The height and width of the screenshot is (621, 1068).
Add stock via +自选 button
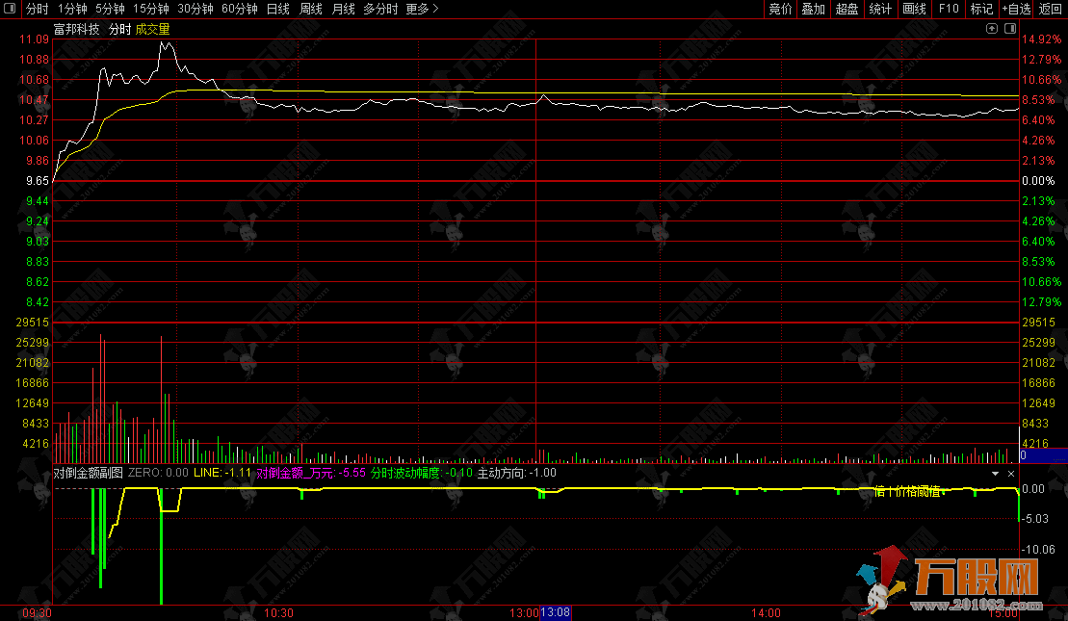click(1016, 9)
